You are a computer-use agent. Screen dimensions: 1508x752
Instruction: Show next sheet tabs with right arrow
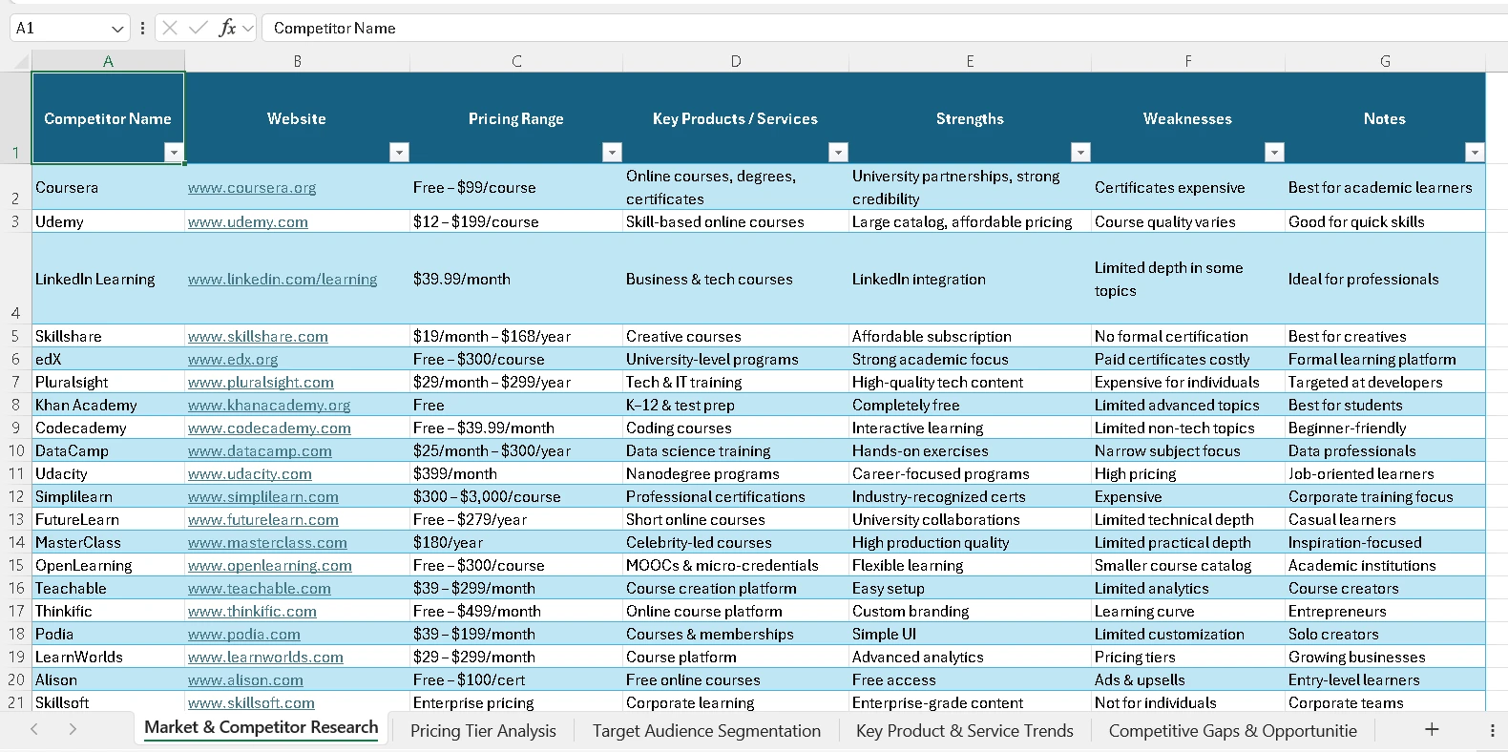73,729
